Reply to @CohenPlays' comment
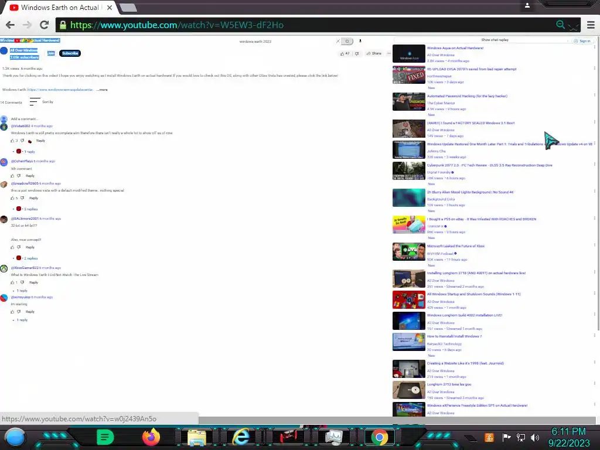600x450 pixels. 30,176
